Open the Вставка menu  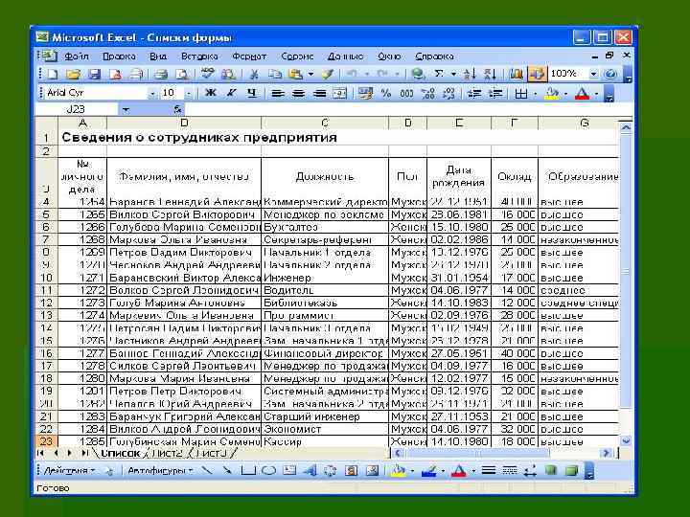[199, 56]
